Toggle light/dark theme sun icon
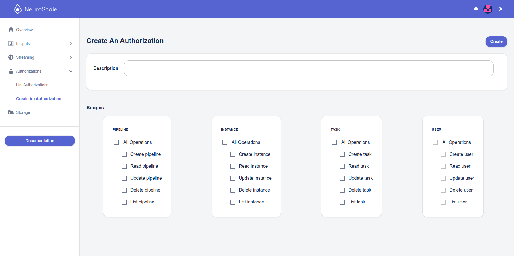Viewport: 514px width, 256px height. point(501,9)
